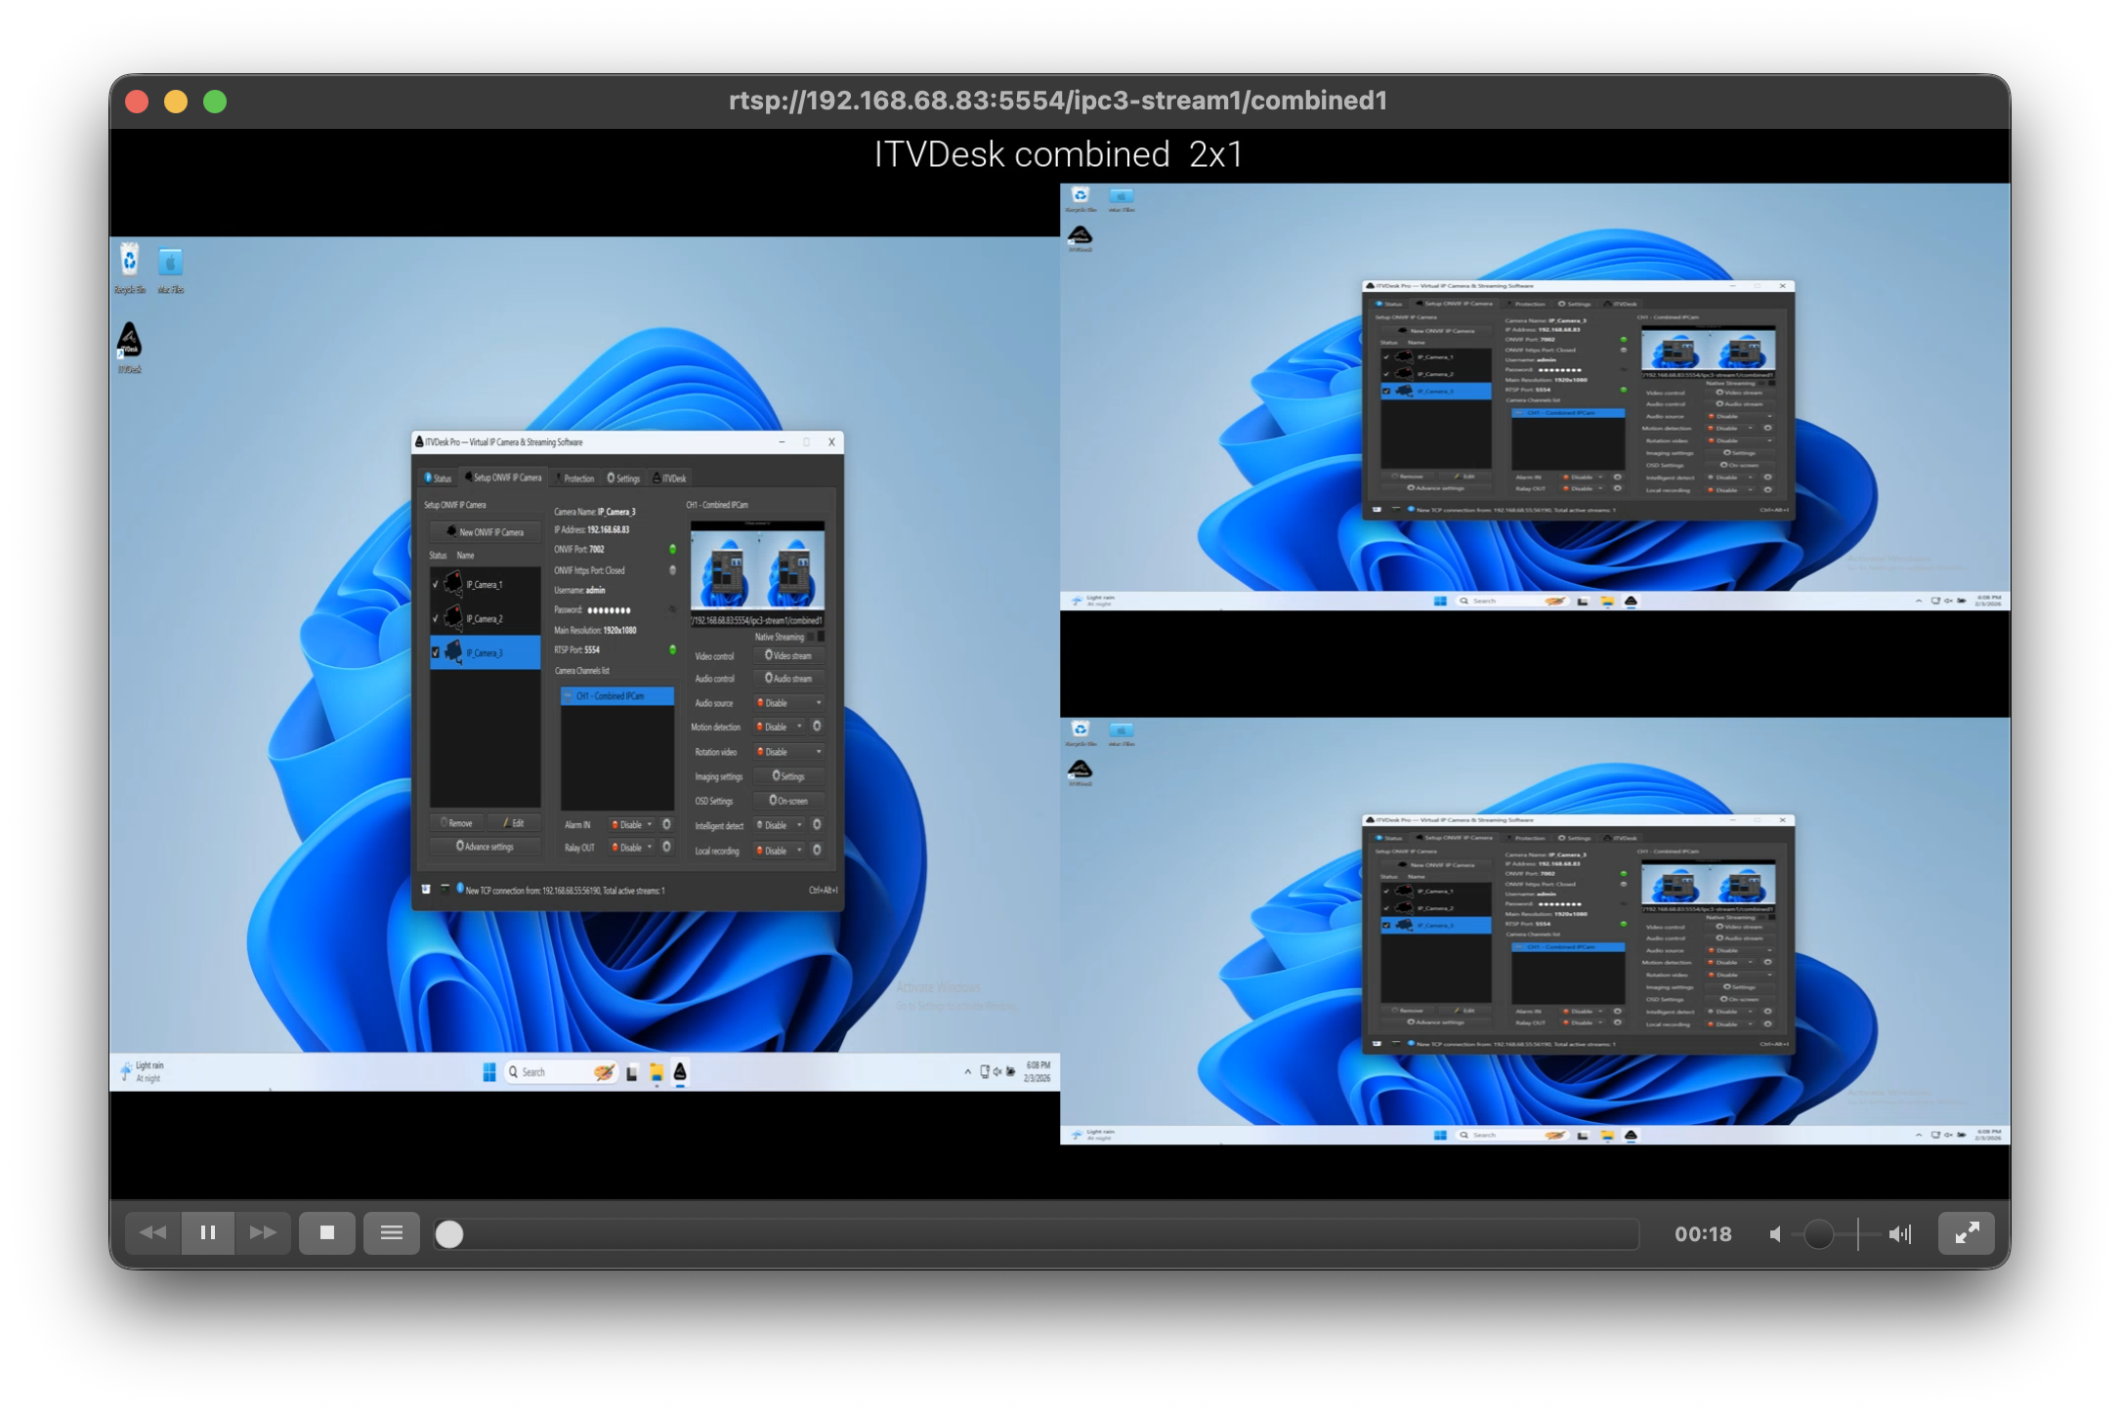Open the VLC playlist view button
Screen dimensions: 2120x1414
[x=392, y=1232]
